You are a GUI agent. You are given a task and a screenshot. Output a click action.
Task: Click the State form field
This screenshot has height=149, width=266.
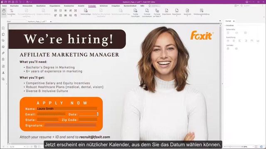point(48,120)
